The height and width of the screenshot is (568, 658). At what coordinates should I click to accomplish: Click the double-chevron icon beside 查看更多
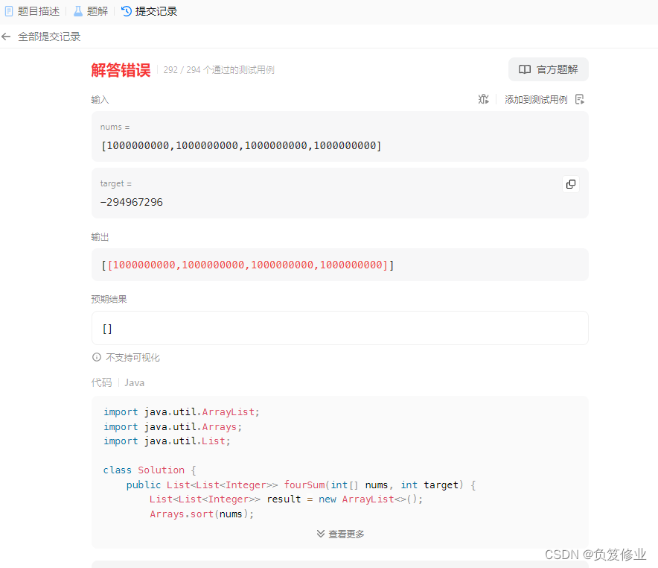coord(320,533)
